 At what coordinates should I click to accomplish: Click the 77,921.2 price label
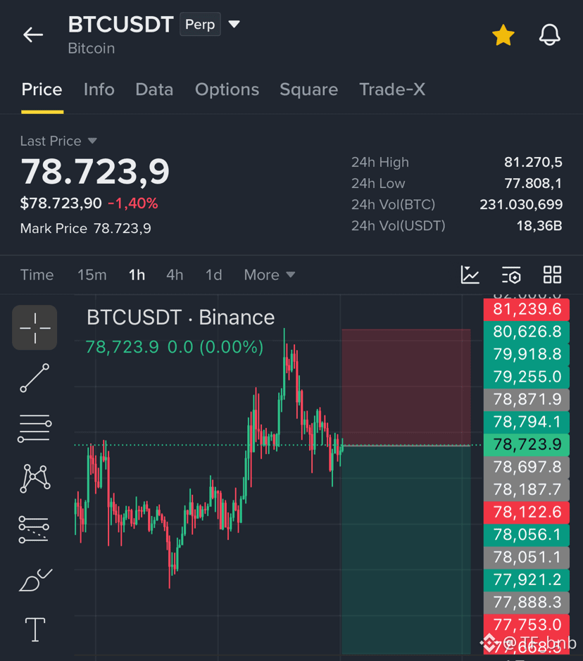[x=527, y=579]
